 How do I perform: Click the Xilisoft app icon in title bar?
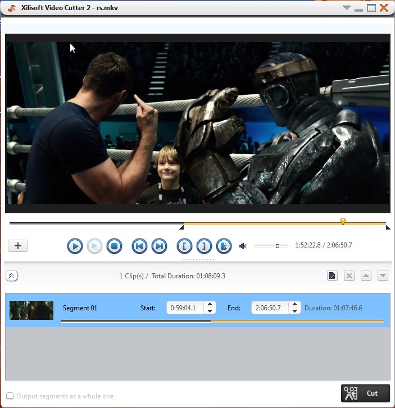pos(11,8)
